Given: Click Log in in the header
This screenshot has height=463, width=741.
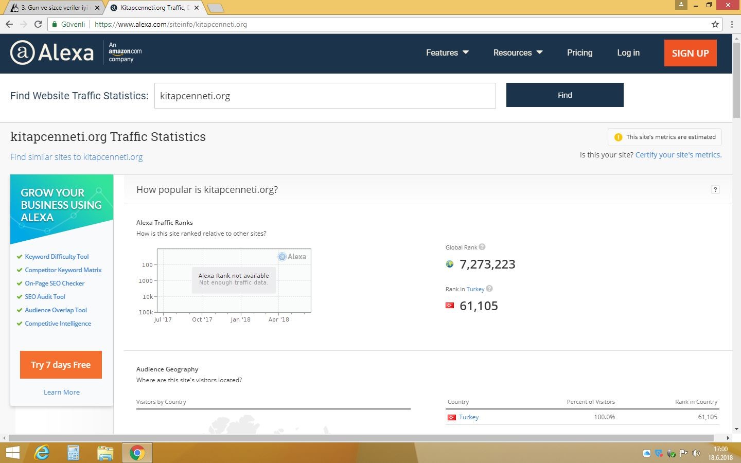Looking at the screenshot, I should point(628,52).
